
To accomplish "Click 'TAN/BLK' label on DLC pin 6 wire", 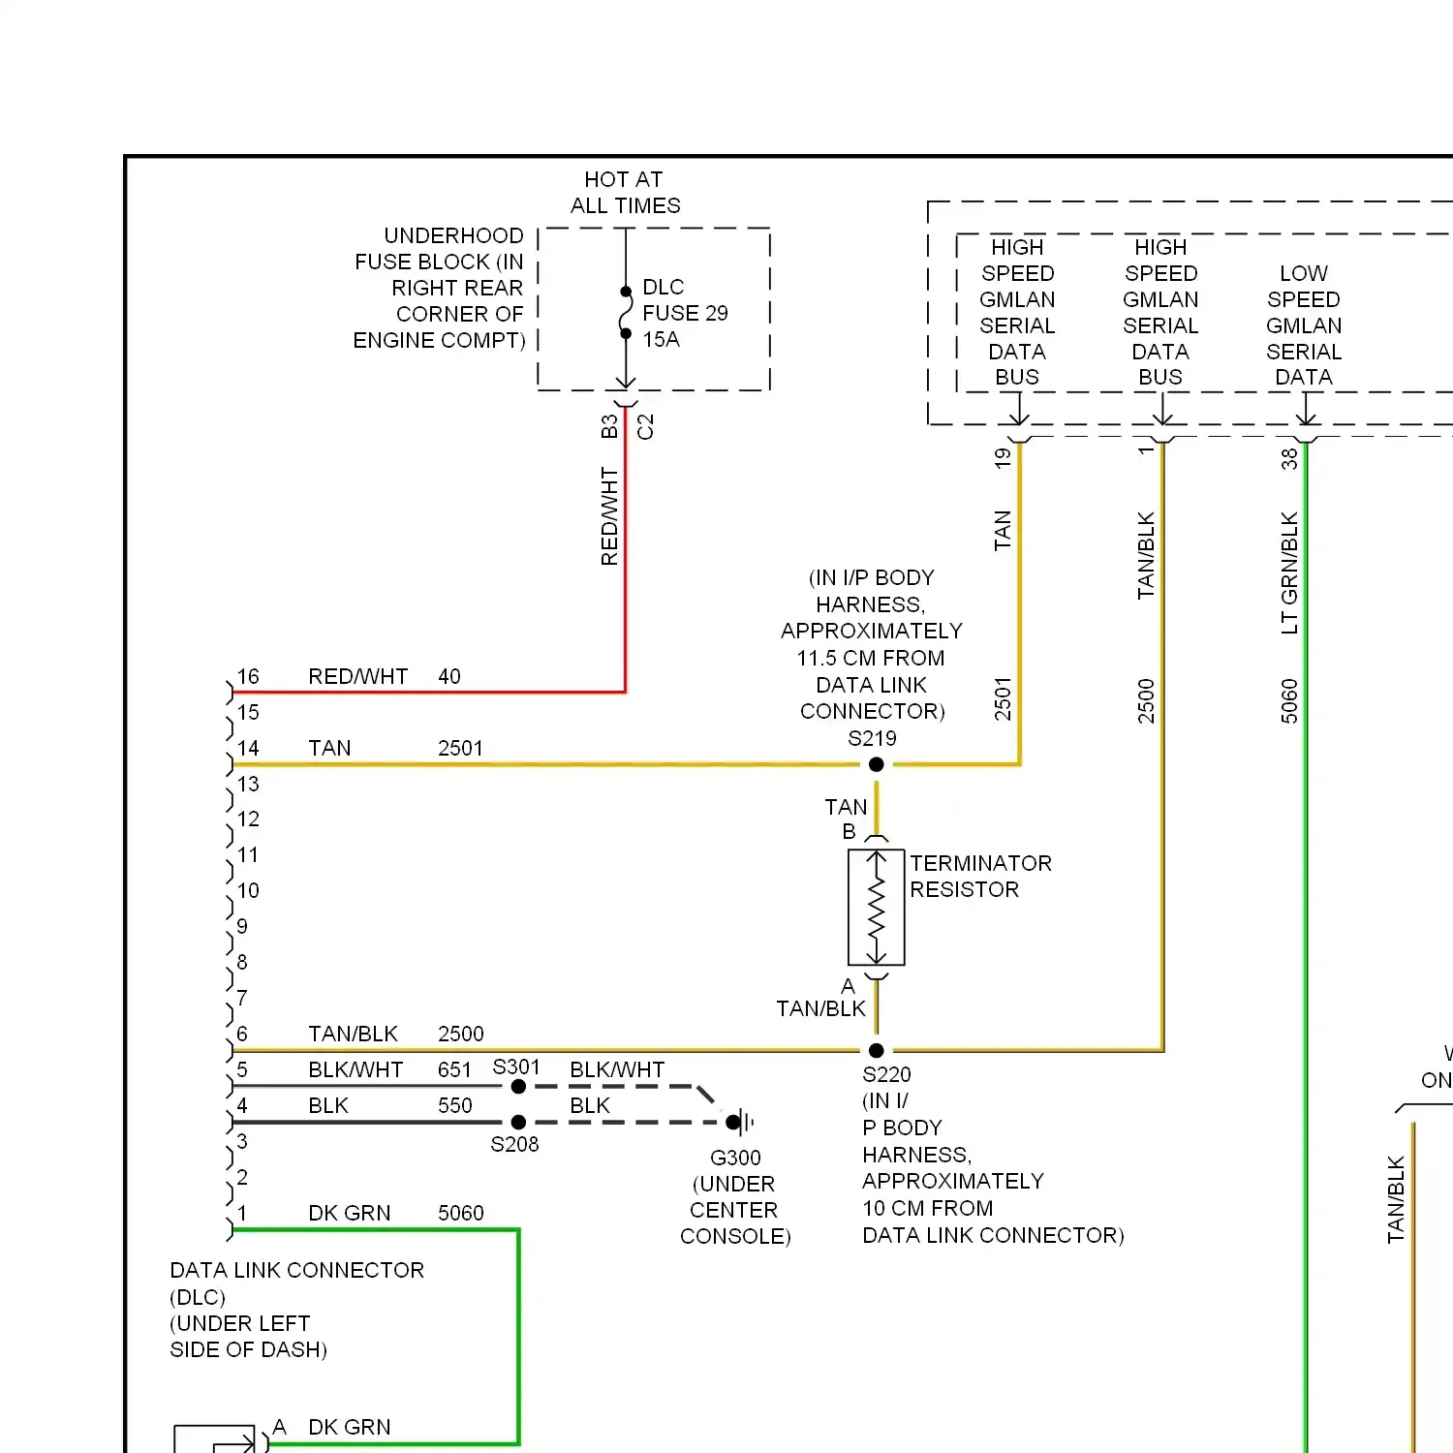I will tap(353, 1034).
